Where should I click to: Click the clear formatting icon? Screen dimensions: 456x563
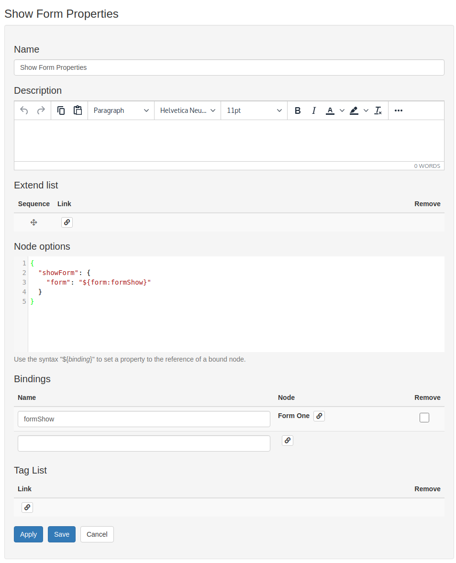pos(378,110)
